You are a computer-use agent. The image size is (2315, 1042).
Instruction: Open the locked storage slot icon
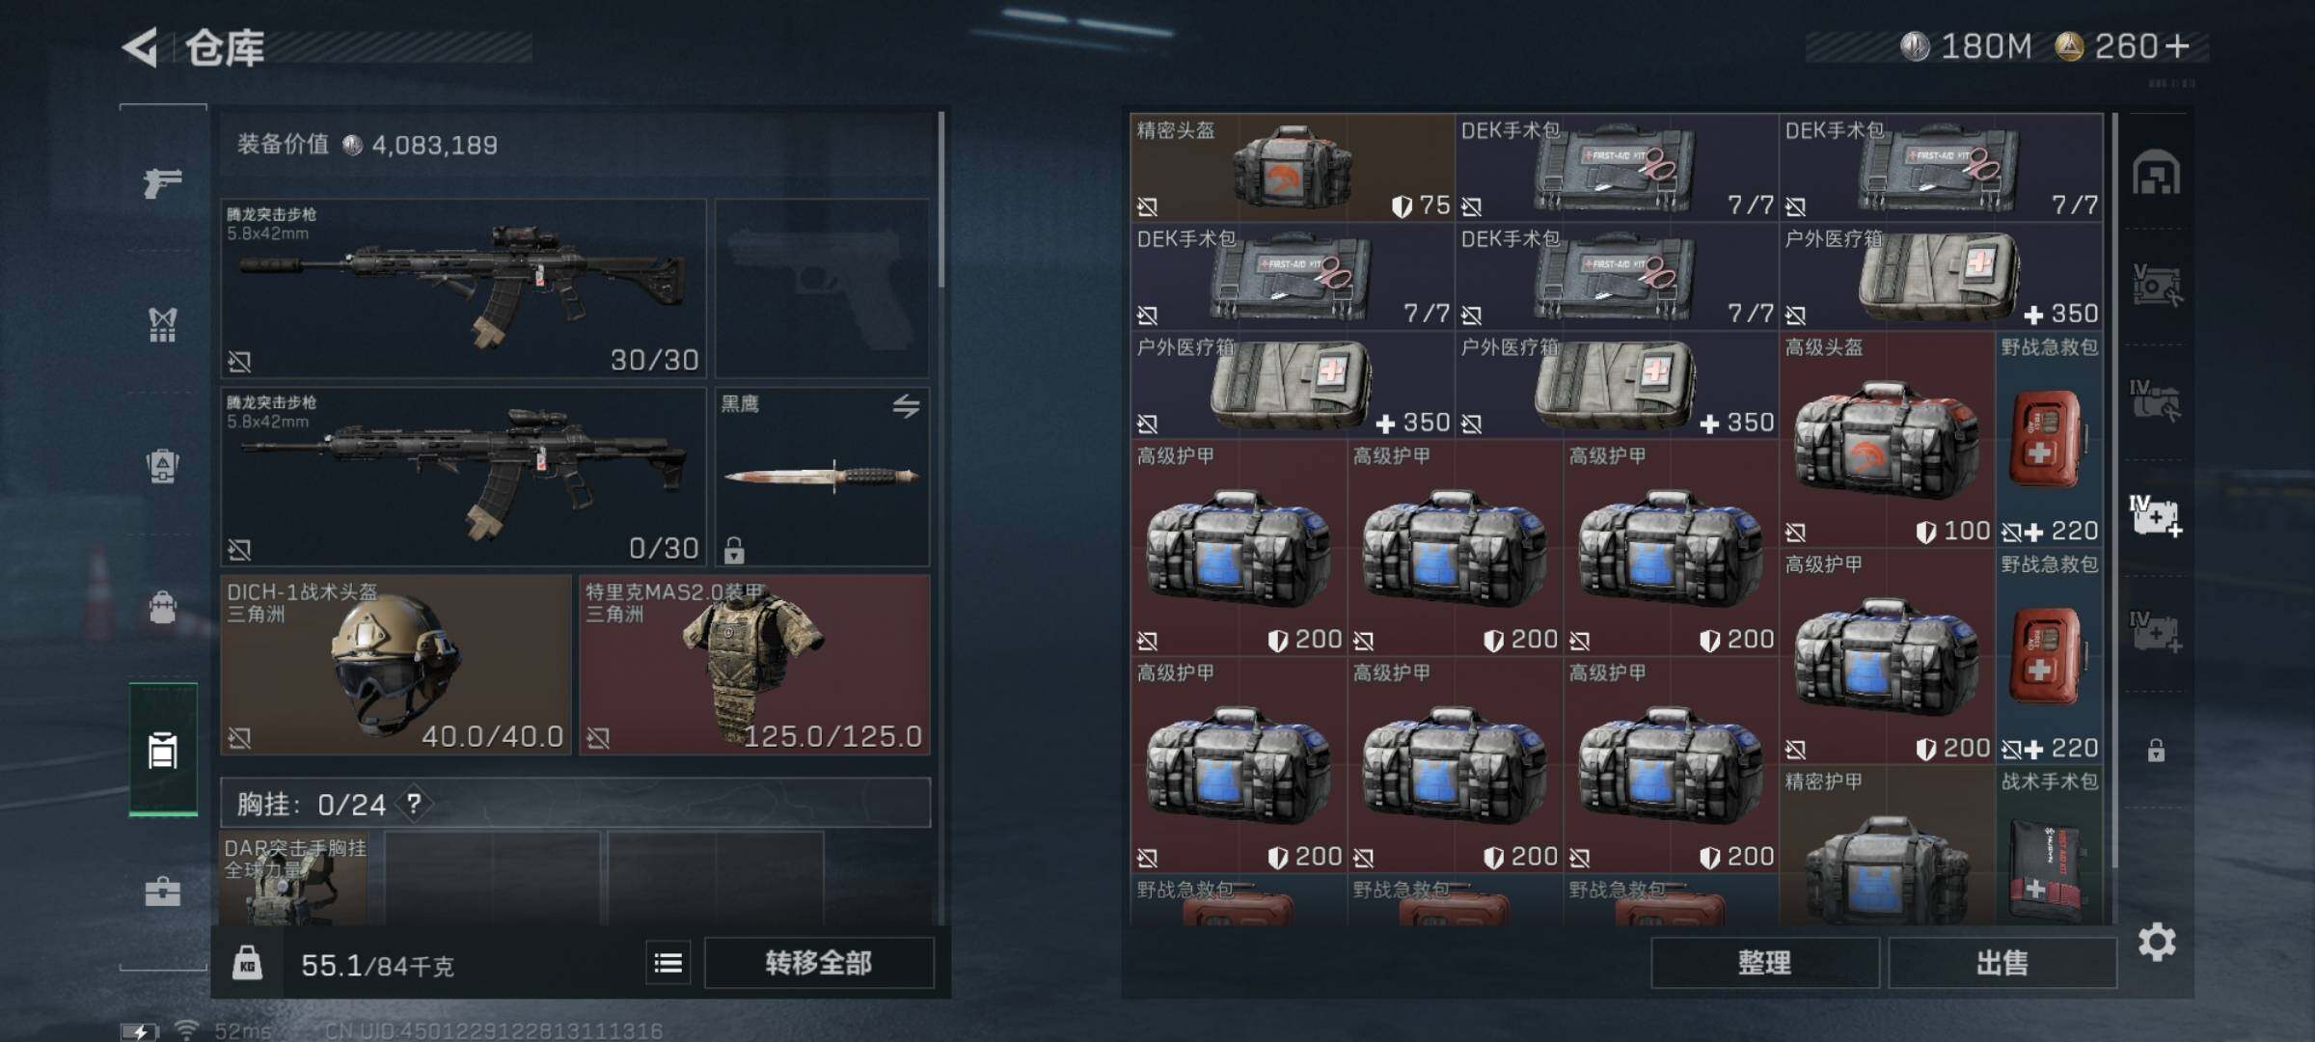[x=2156, y=750]
